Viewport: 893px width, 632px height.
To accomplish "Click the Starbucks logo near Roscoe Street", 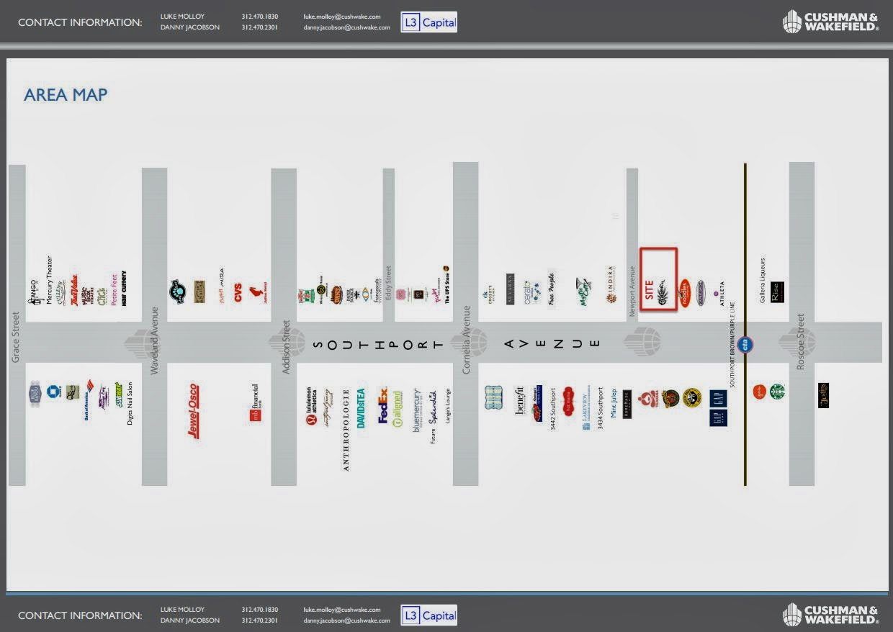I will (x=777, y=392).
